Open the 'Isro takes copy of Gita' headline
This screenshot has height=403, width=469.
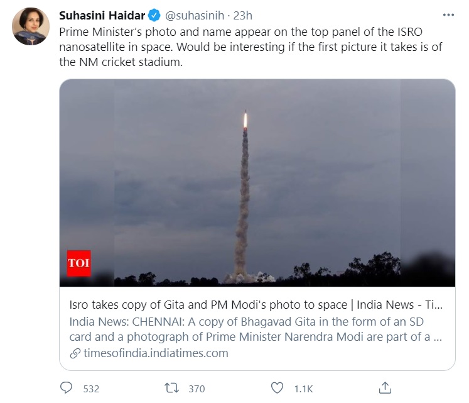257,305
